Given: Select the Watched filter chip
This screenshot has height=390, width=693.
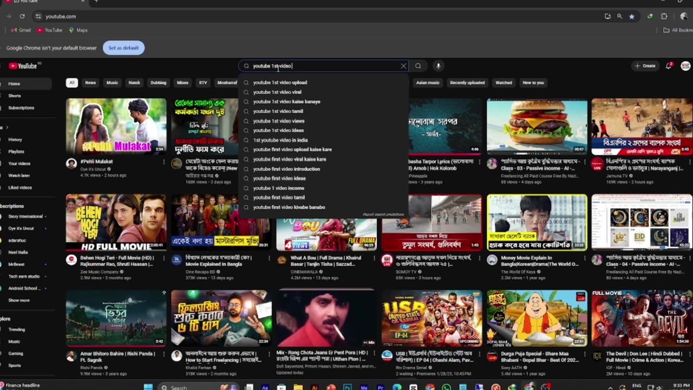Looking at the screenshot, I should [504, 83].
